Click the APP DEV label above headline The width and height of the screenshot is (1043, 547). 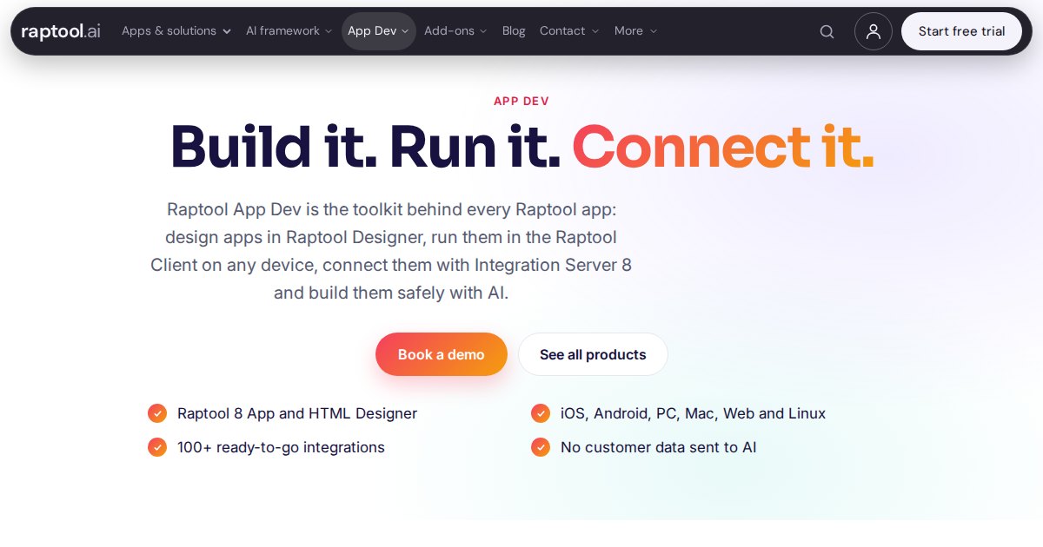pyautogui.click(x=521, y=102)
